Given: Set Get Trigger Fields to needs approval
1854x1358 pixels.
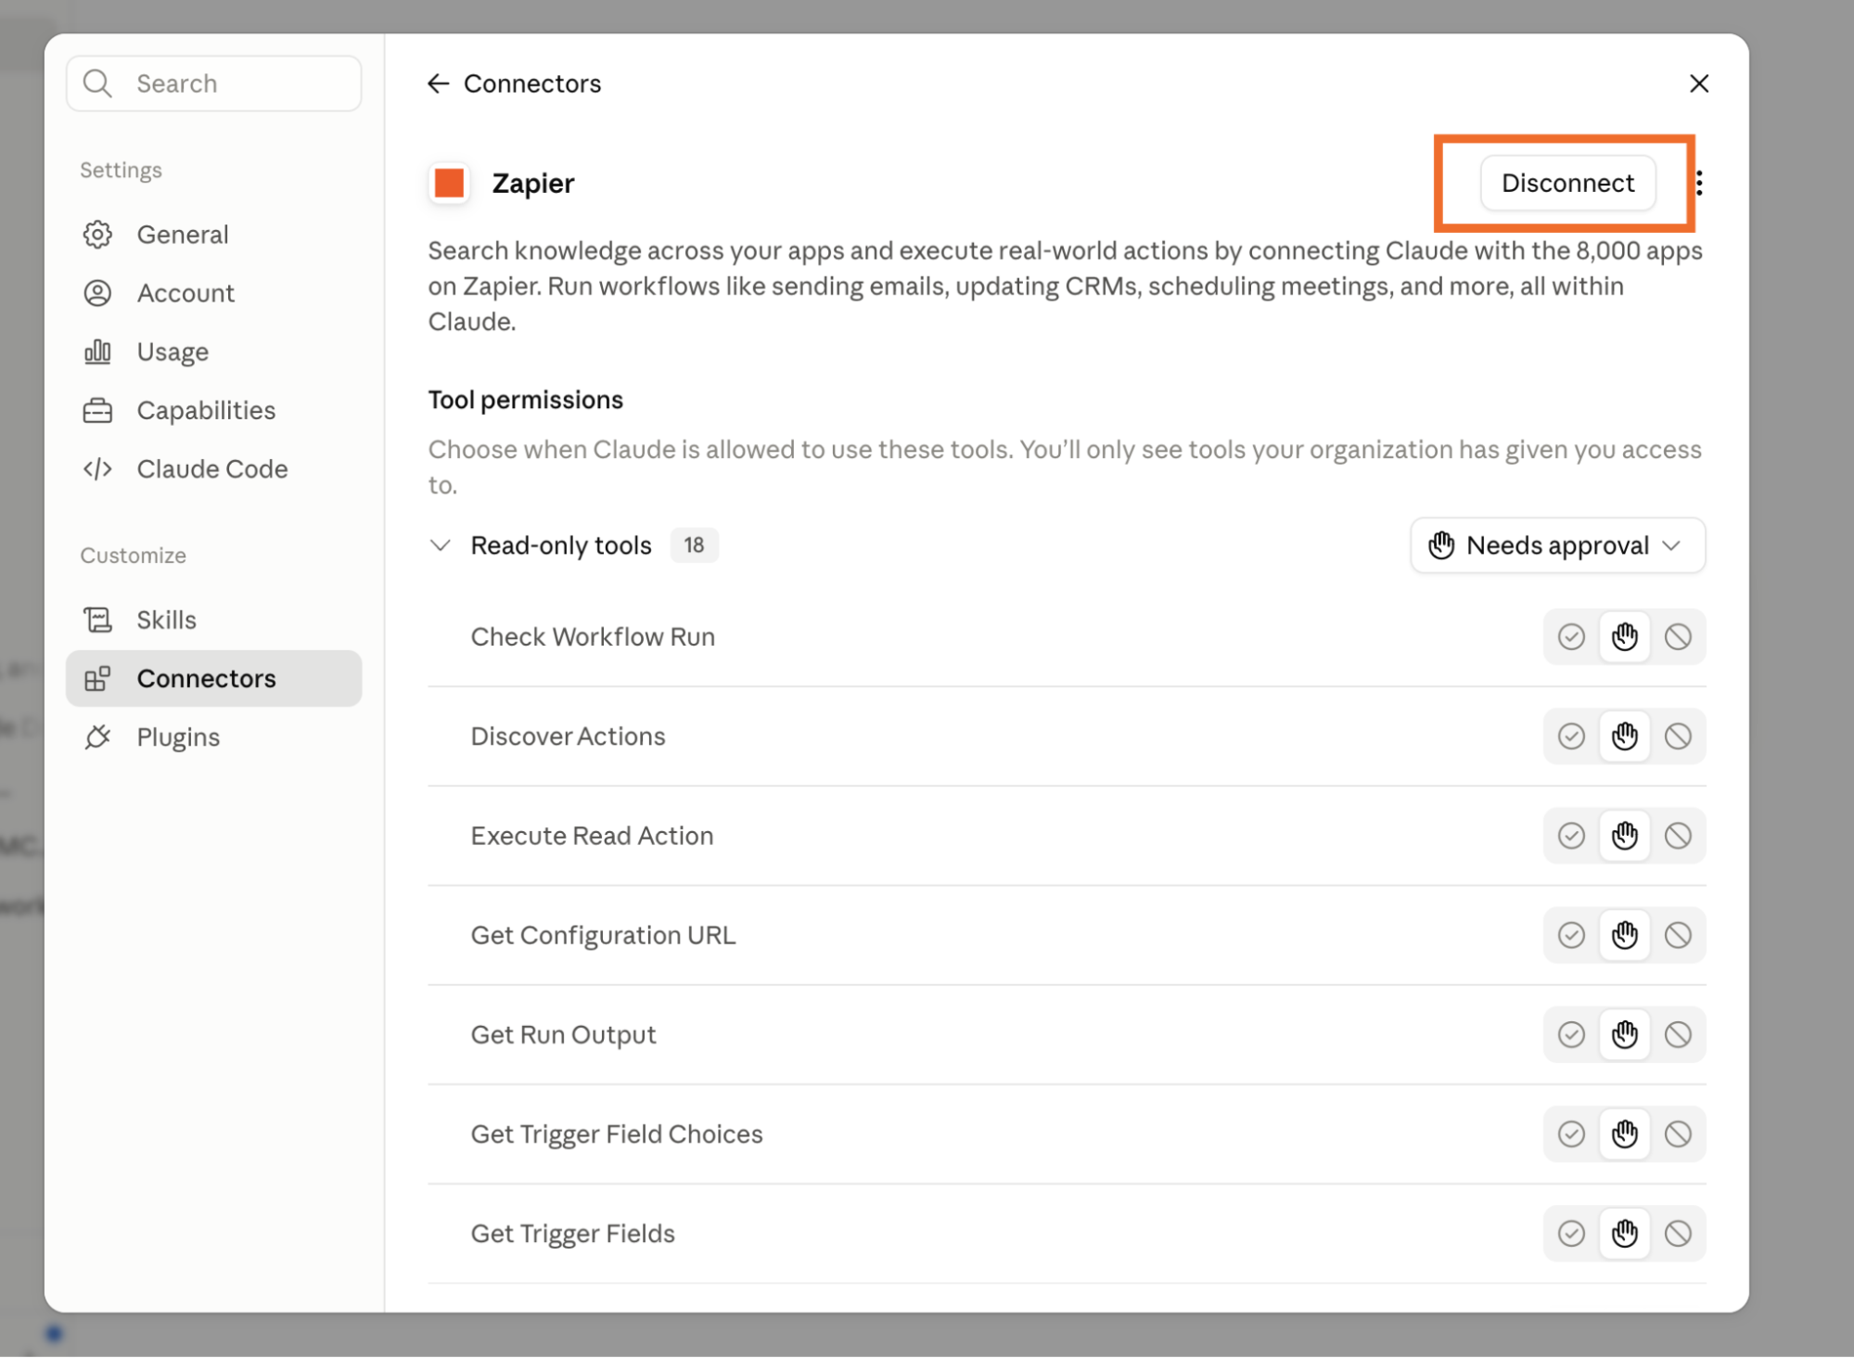Looking at the screenshot, I should pyautogui.click(x=1625, y=1234).
